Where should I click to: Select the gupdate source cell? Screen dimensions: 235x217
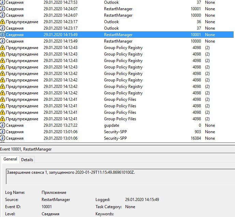click(x=112, y=125)
